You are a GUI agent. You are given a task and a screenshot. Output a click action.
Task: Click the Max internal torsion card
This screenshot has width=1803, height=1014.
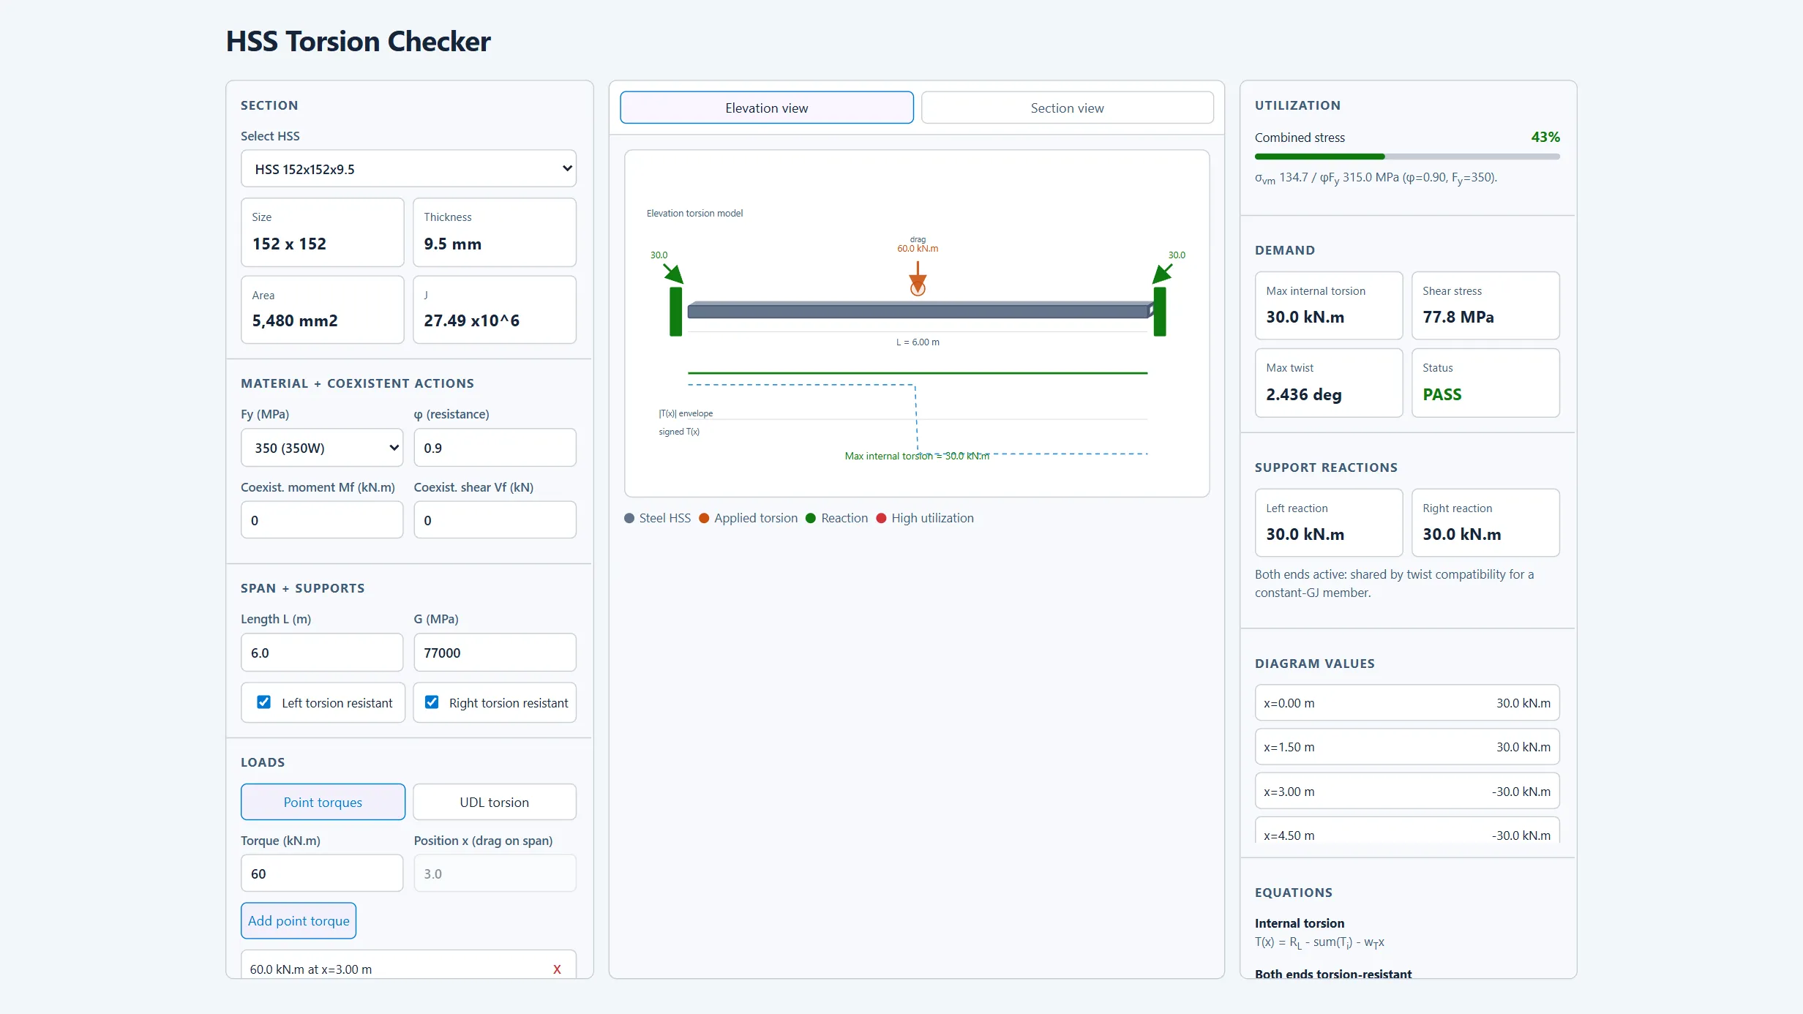pos(1329,305)
